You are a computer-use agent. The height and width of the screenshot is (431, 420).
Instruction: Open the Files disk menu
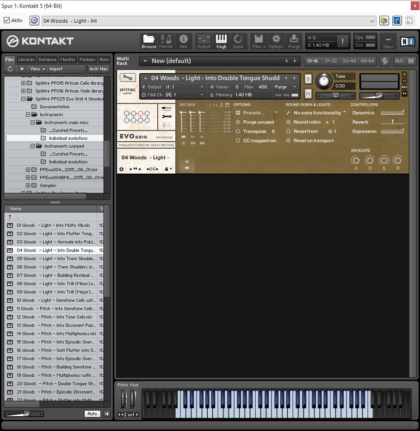tap(259, 42)
